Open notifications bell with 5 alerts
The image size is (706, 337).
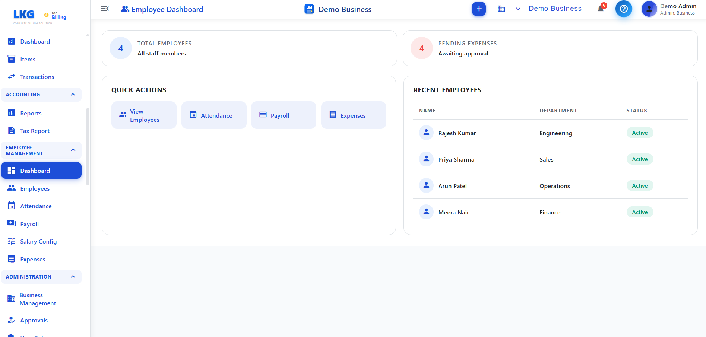click(601, 8)
